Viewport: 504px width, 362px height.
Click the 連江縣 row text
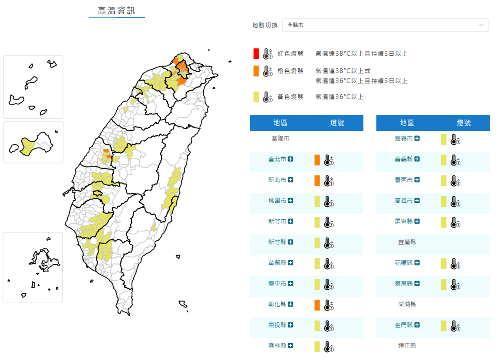click(407, 346)
